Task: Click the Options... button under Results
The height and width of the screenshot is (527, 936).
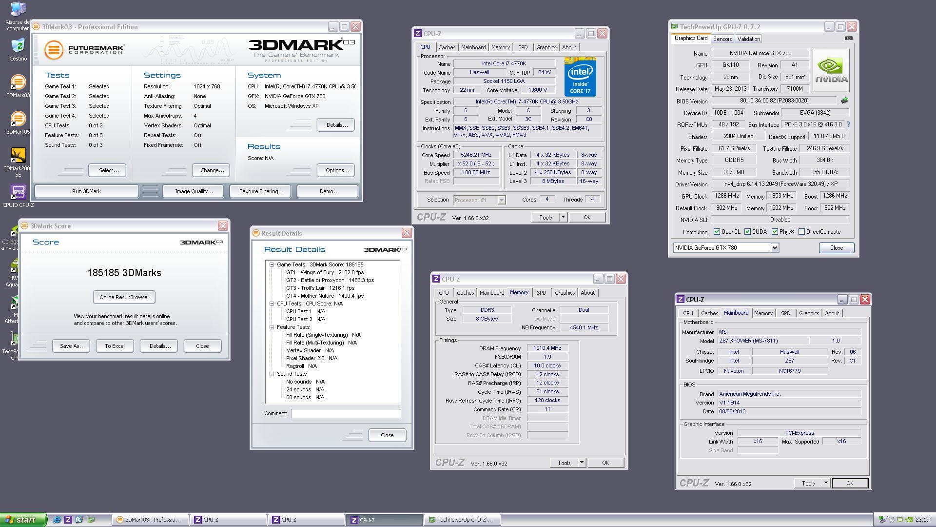Action: [336, 170]
